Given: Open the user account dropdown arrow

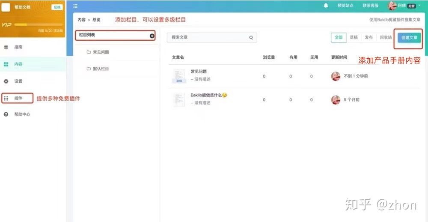Looking at the screenshot, I should tap(419, 5).
